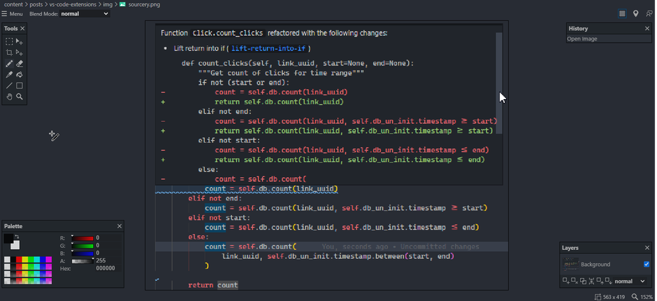Close the History panel

647,28
